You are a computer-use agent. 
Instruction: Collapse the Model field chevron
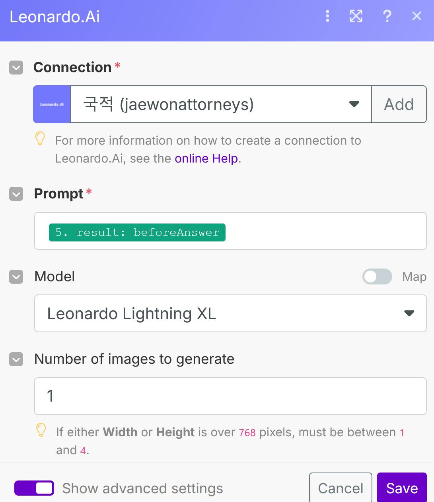click(16, 277)
